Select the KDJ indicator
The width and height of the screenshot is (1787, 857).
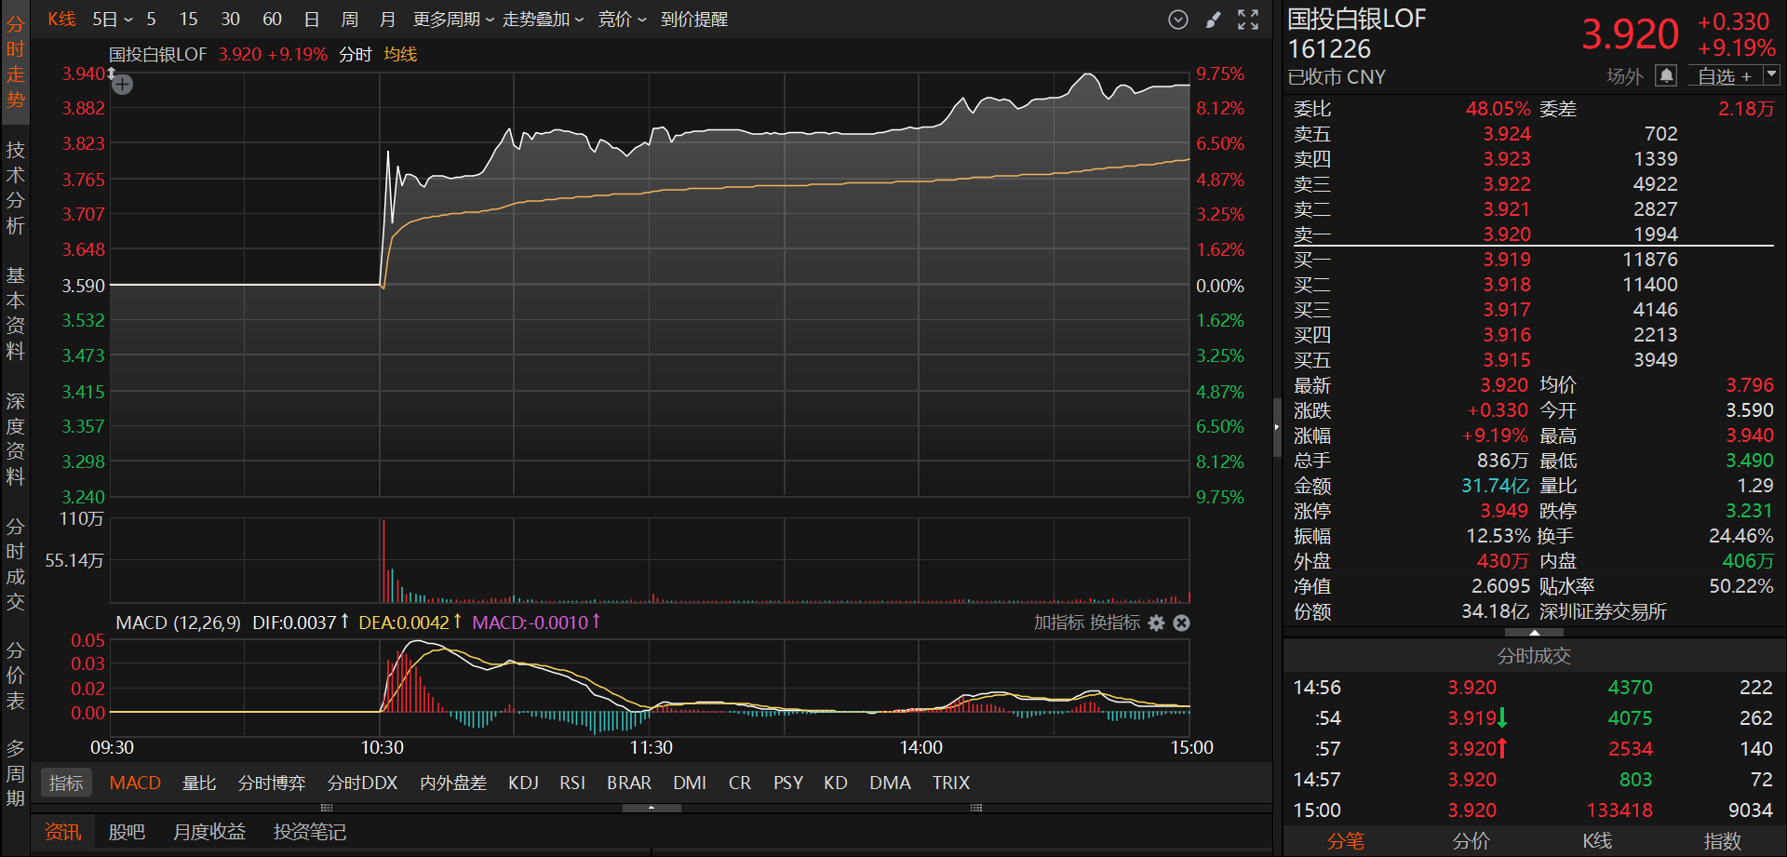(x=524, y=783)
